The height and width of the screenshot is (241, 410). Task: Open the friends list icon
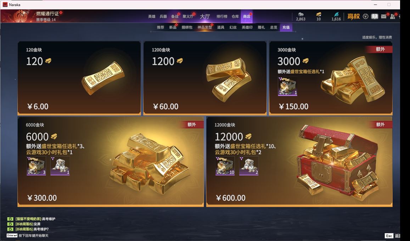click(x=393, y=16)
